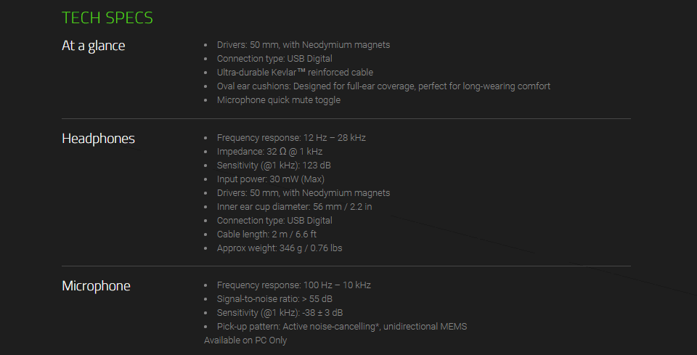Click the Cable length: 2 m / 6.6 ft line
This screenshot has height=355, width=697.
(x=266, y=234)
